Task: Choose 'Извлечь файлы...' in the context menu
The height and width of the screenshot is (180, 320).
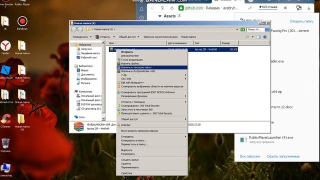Action: coord(152,63)
